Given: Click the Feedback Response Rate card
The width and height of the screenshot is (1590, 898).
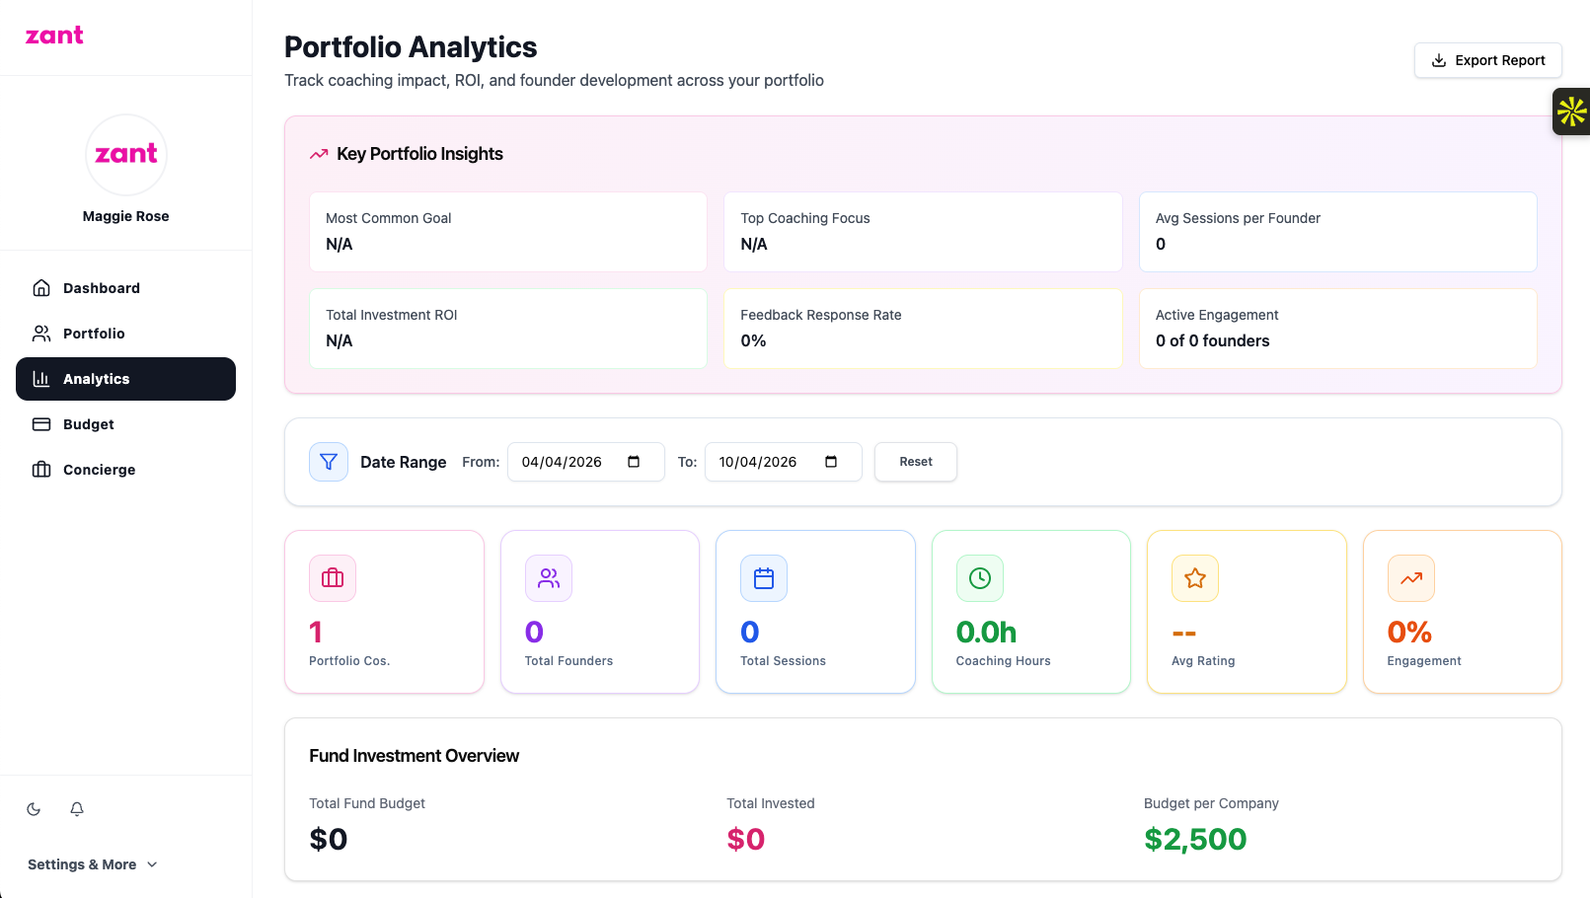Looking at the screenshot, I should pos(924,329).
